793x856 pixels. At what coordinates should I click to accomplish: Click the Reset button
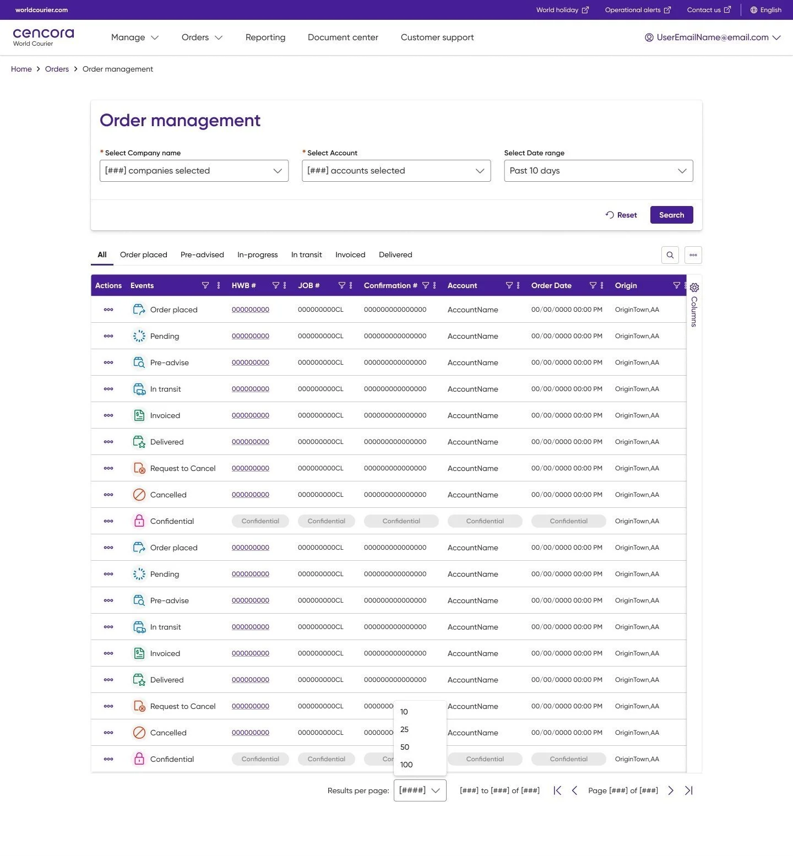pos(621,215)
